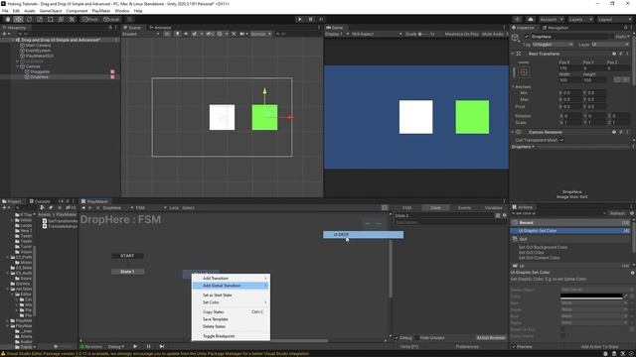Click the Rect Transform help icon
Image resolution: width=636 pixels, height=357 pixels.
(x=614, y=54)
